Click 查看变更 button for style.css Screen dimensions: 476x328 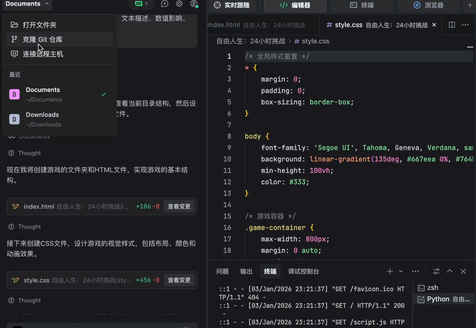pos(179,280)
